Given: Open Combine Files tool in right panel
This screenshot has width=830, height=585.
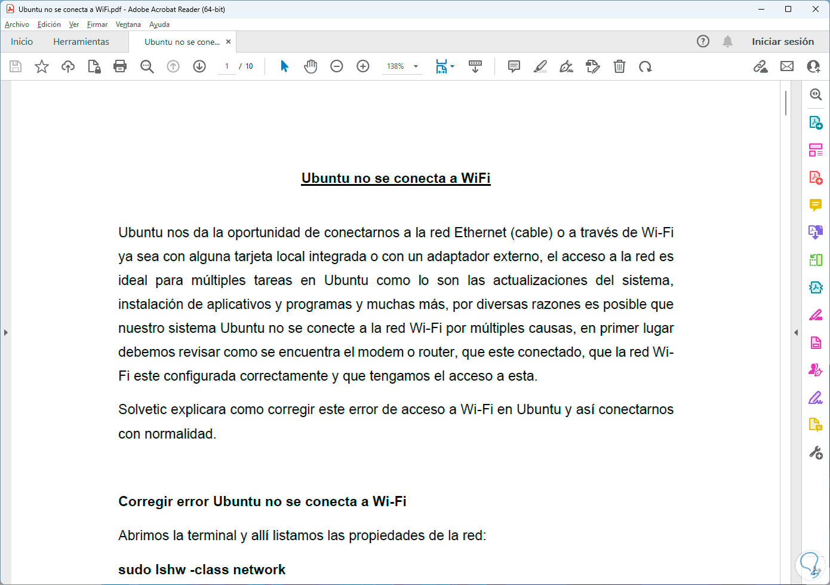Looking at the screenshot, I should coord(816,232).
